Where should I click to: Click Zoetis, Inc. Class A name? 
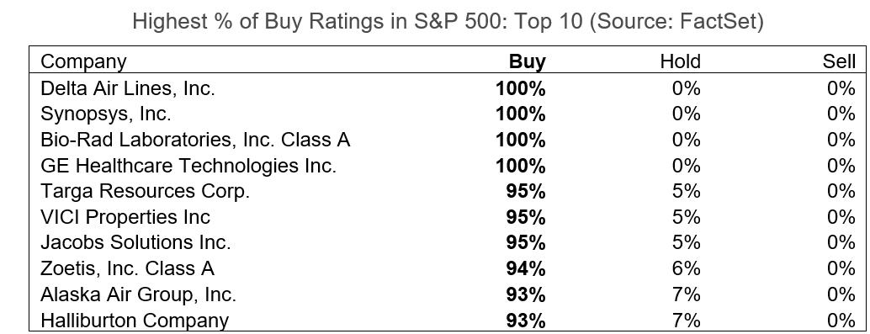(x=127, y=268)
